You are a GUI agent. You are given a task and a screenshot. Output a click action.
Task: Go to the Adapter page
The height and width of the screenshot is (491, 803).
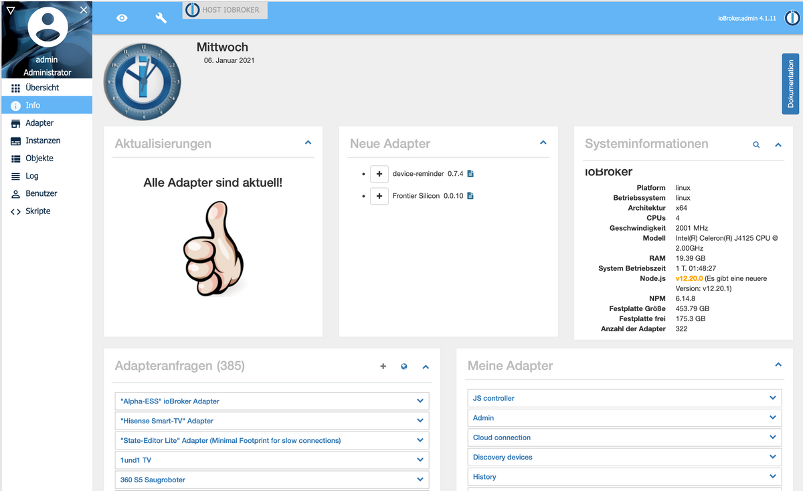tap(47, 123)
